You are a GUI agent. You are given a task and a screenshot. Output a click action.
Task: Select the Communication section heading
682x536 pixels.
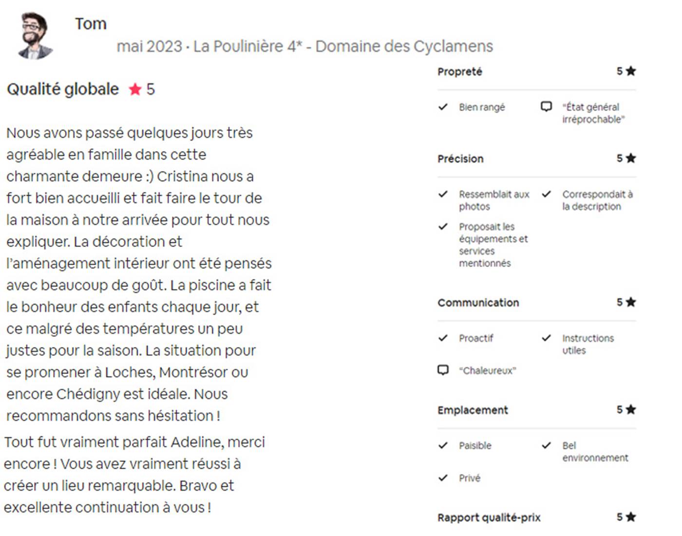[x=478, y=303]
